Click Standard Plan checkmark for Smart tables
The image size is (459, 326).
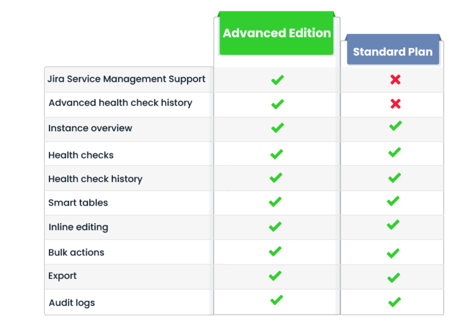tap(393, 201)
